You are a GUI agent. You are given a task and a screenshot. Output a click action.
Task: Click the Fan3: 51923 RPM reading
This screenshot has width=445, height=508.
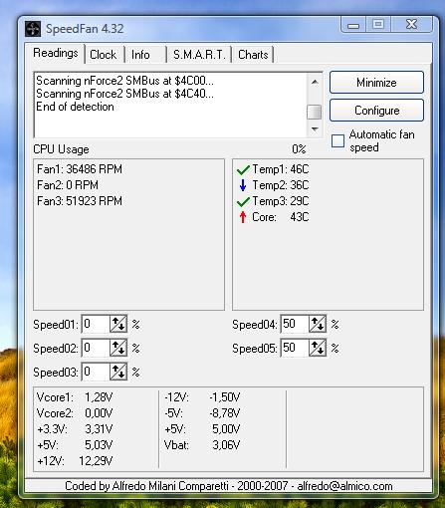click(80, 201)
